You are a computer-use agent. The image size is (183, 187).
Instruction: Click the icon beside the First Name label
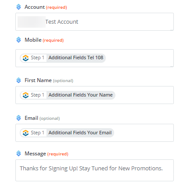[18, 80]
